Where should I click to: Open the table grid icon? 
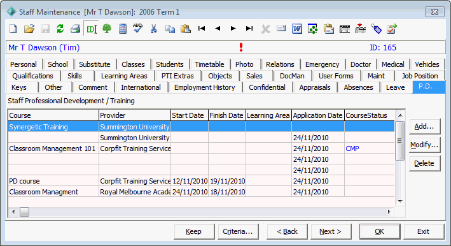coord(345,29)
